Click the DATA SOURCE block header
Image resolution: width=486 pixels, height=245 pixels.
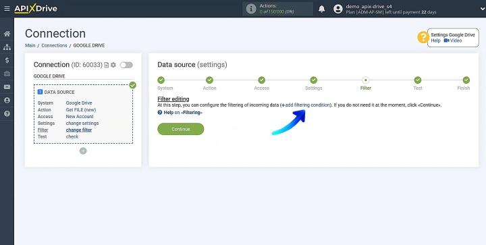(x=56, y=92)
